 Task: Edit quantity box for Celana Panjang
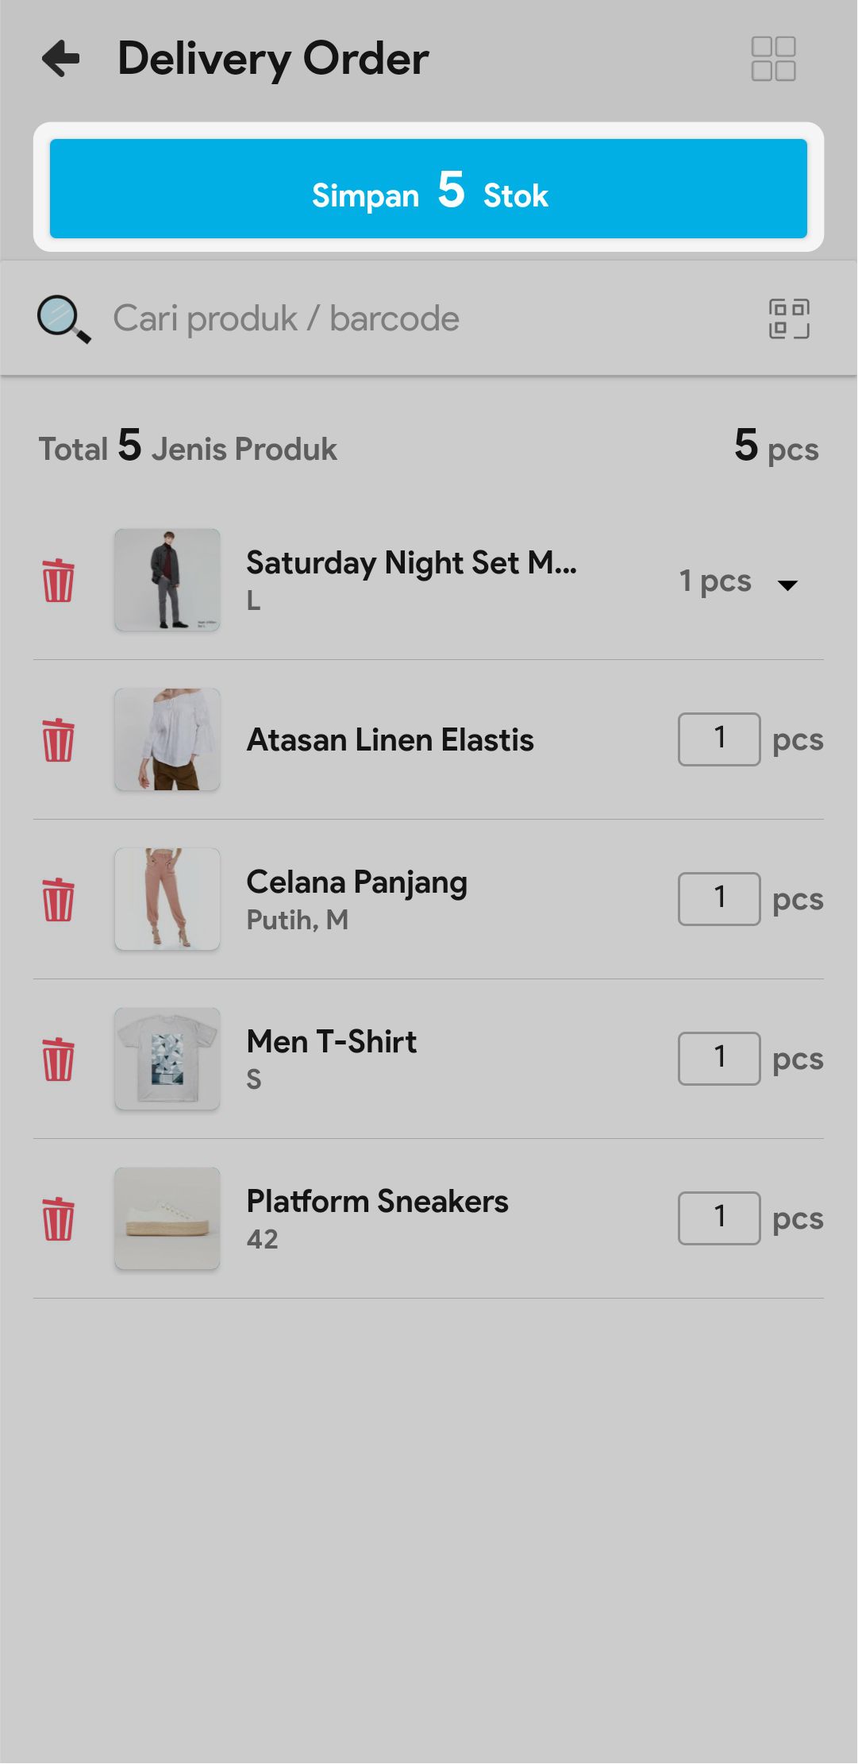719,899
